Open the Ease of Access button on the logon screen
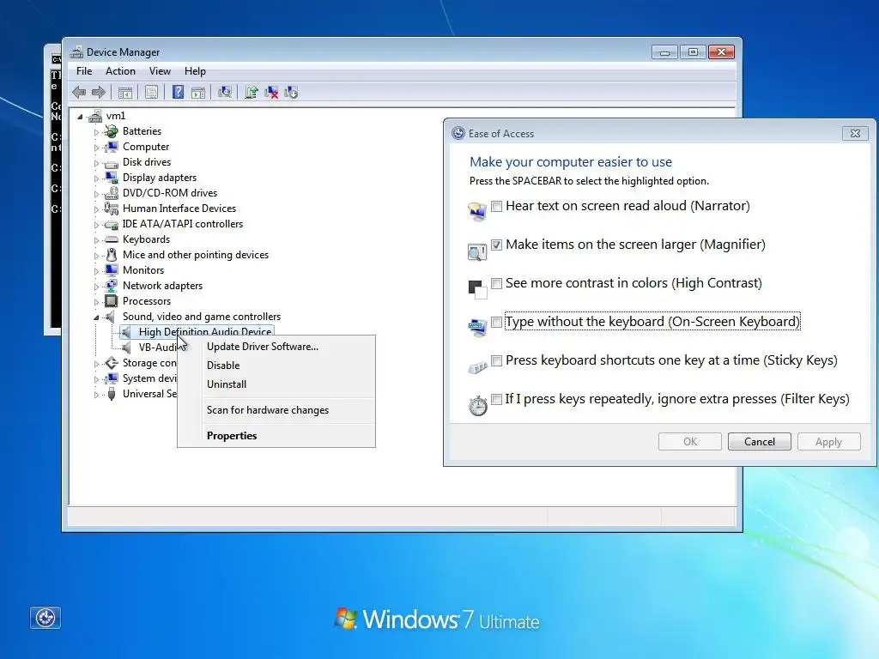The width and height of the screenshot is (879, 659). pos(45,618)
